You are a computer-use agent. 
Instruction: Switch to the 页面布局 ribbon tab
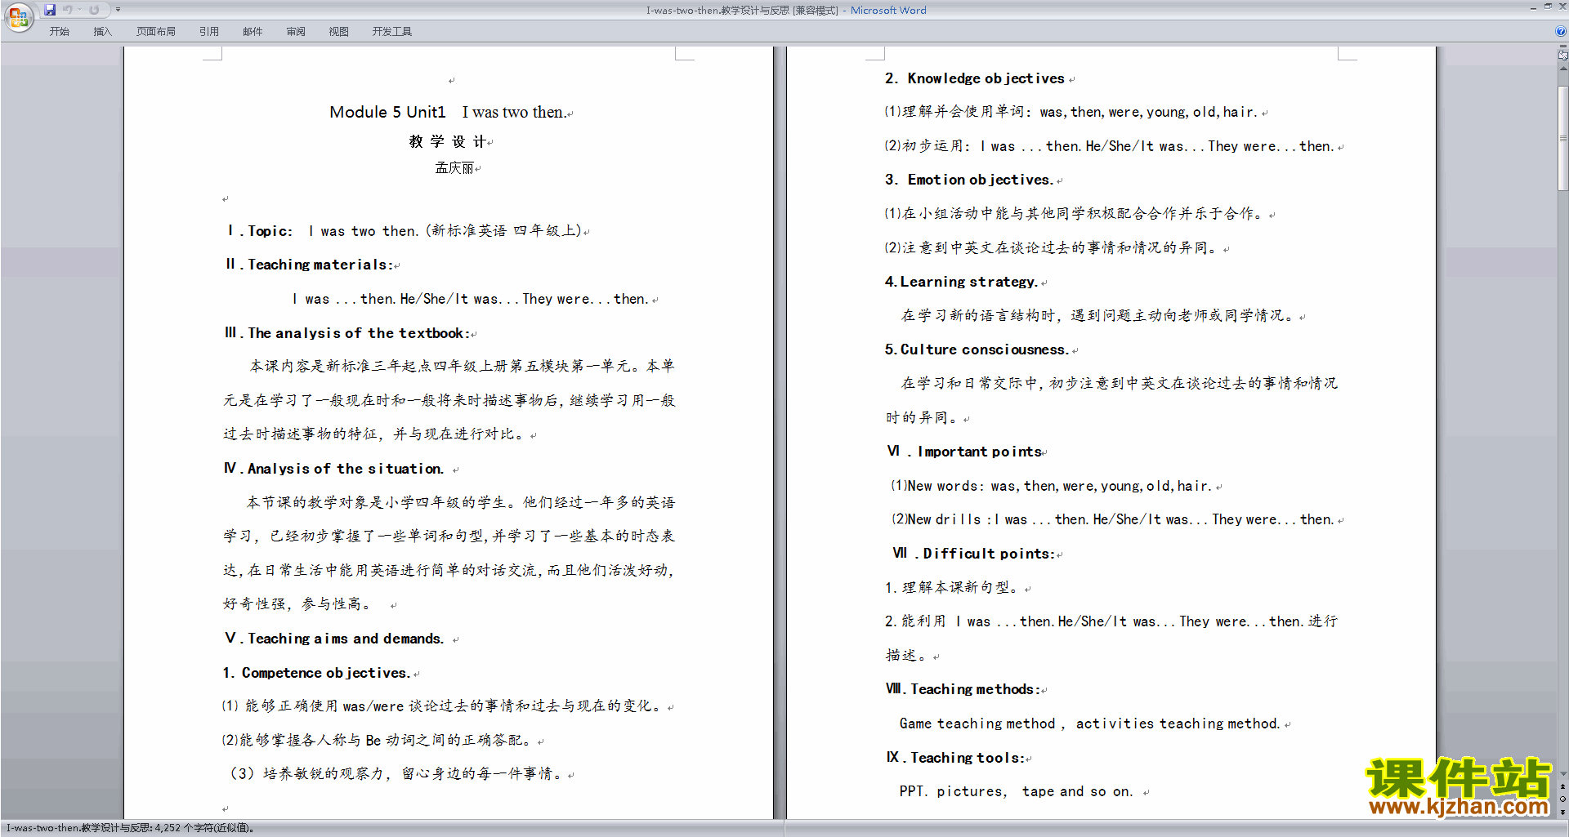[156, 32]
